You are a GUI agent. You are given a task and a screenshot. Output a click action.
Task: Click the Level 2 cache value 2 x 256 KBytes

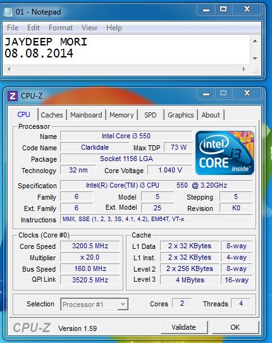click(x=190, y=268)
